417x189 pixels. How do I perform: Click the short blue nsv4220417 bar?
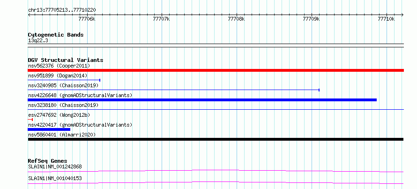(49, 129)
